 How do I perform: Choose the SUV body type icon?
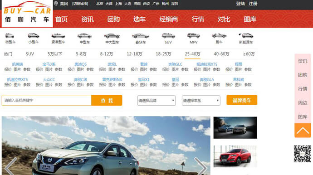click(168, 36)
